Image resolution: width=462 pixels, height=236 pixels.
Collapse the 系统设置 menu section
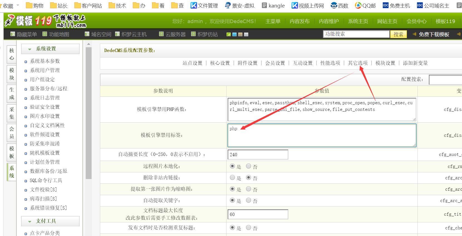tap(50, 49)
